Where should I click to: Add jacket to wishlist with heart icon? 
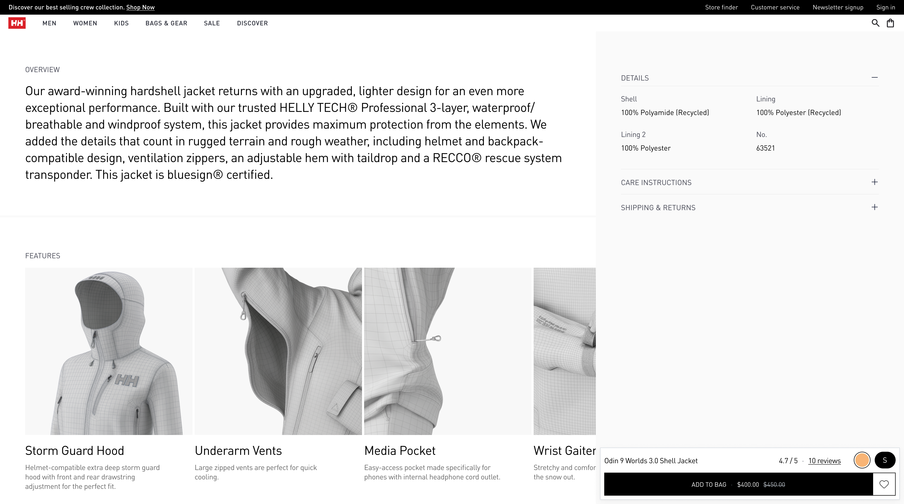click(x=884, y=484)
